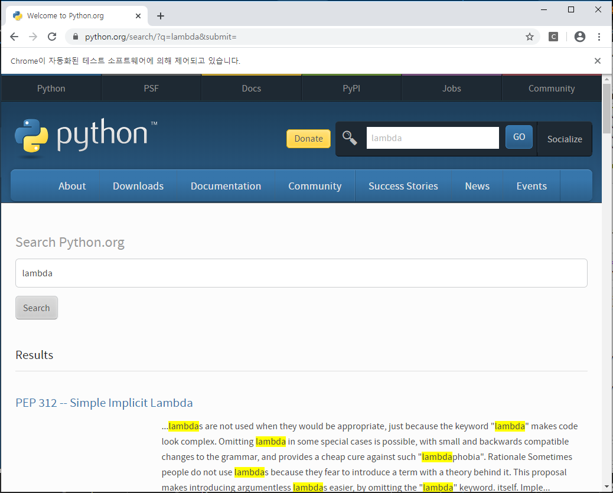Click the page scrollbar thumb
Screen dimensions: 613x493
pos(607,108)
